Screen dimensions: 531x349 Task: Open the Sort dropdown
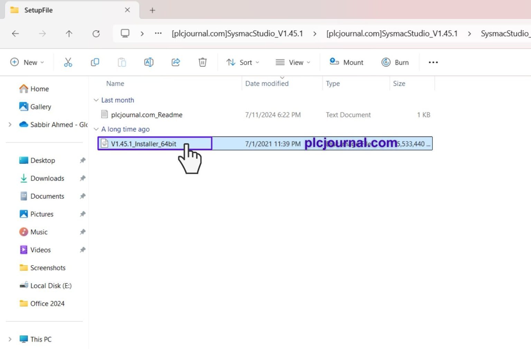(x=242, y=62)
